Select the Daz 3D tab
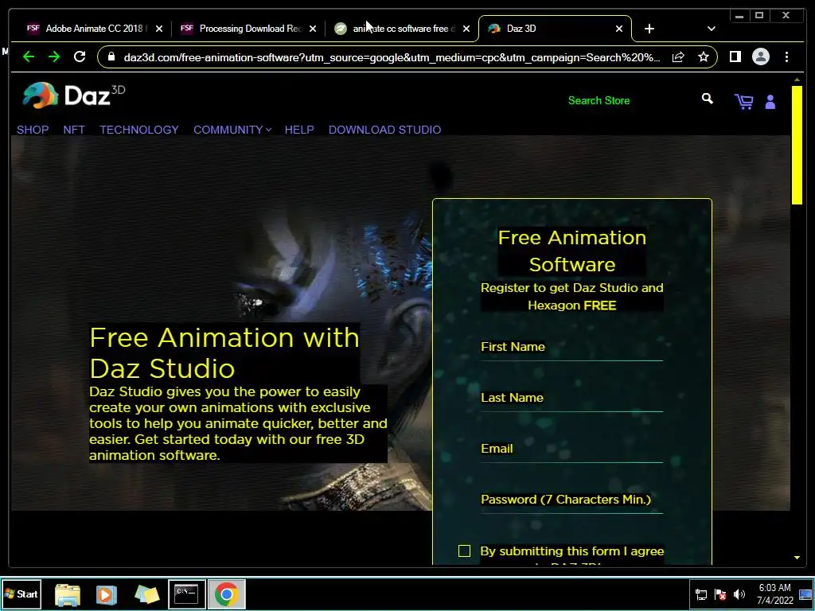Screen dimensions: 815x611 554,29
